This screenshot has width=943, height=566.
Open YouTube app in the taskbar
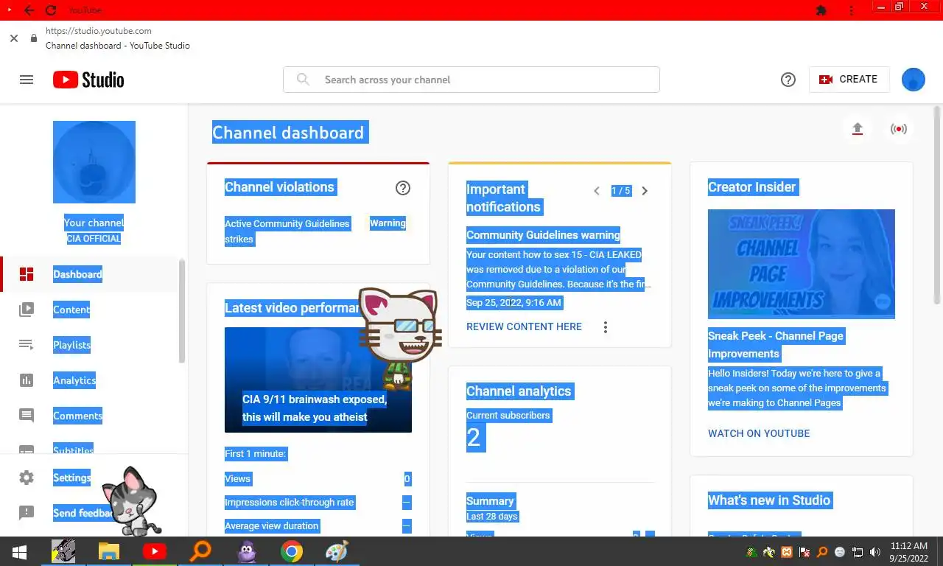[x=155, y=551]
